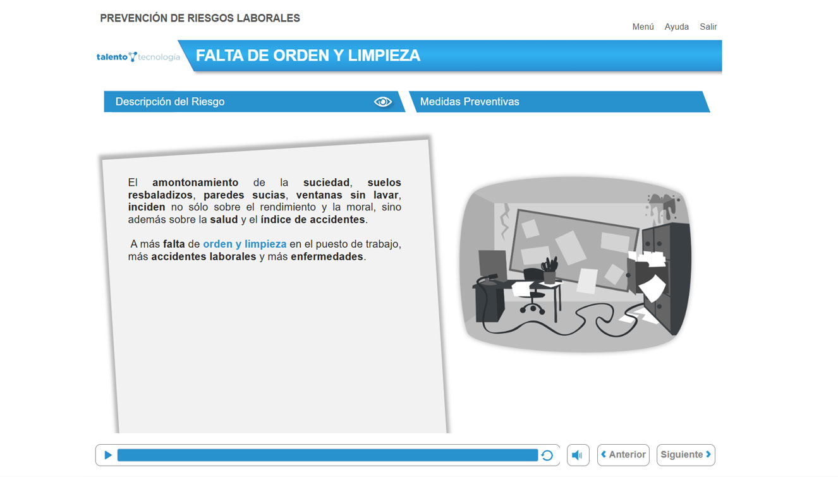Screen dimensions: 838x477
Task: Click the 'PREVENCIÓN DE RIESGOS LABORALES' course title
Action: (200, 18)
